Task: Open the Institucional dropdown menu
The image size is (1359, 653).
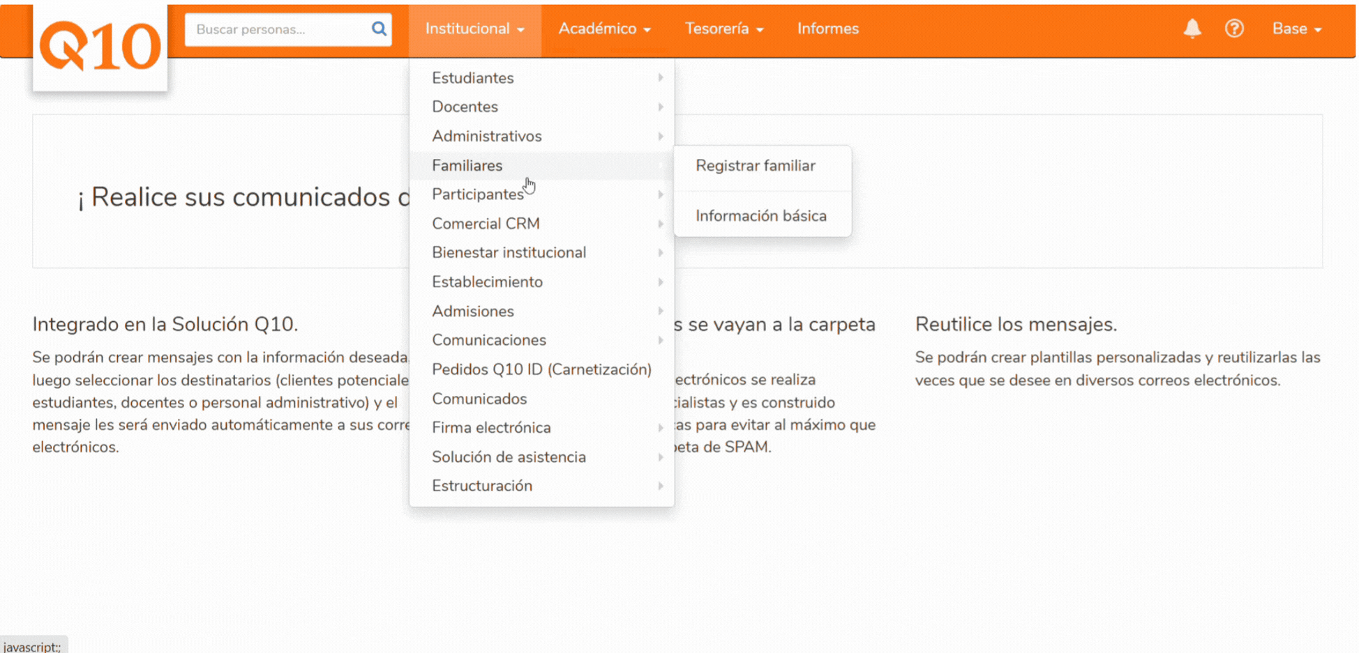Action: 475,29
